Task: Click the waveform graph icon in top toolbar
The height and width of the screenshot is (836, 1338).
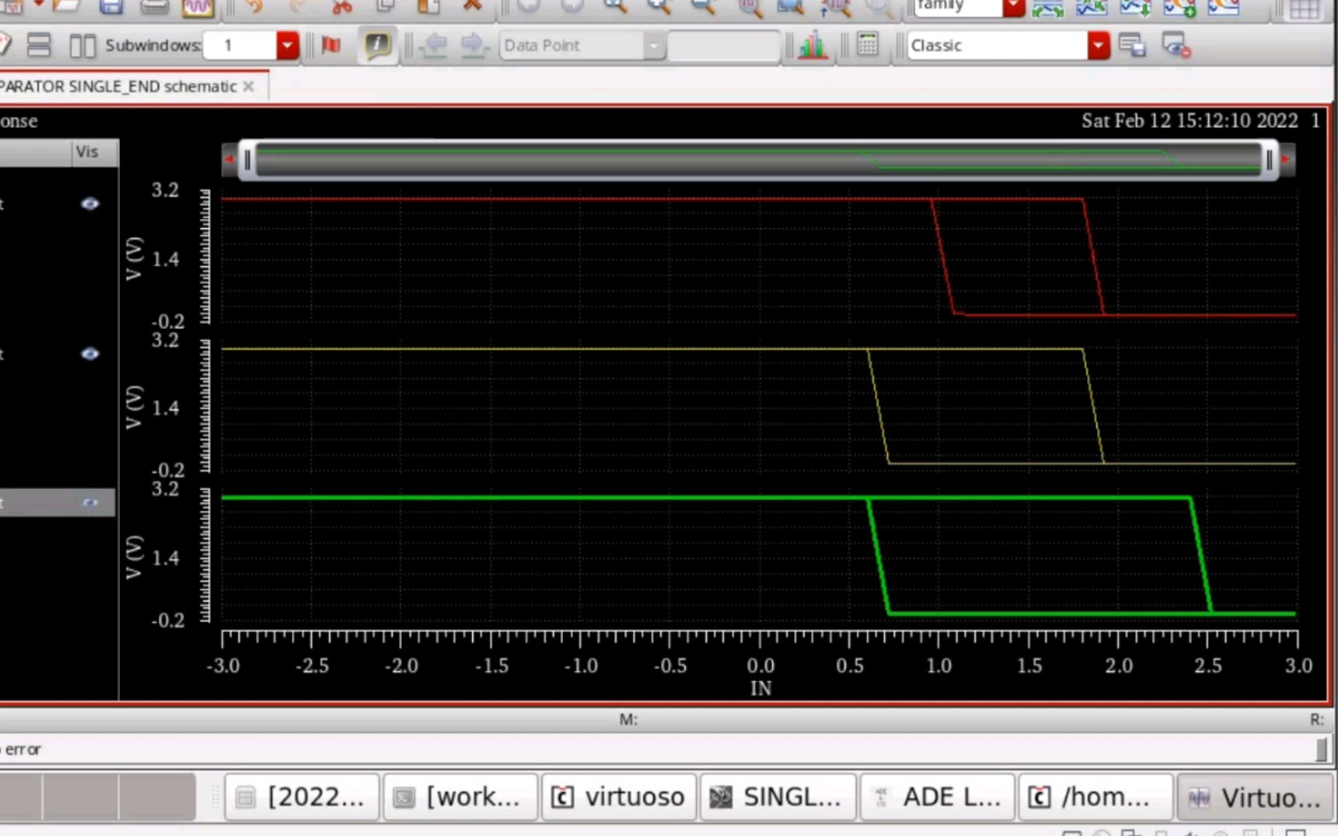Action: [197, 7]
